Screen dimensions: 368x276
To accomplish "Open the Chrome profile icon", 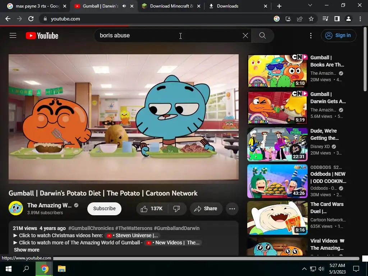I will pos(349,19).
